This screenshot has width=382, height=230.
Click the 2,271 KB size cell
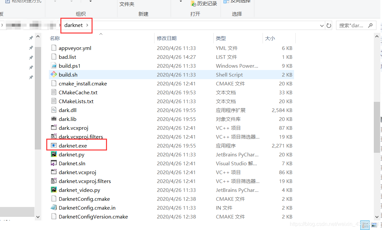click(282, 146)
